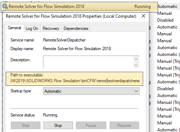
Task: Select the General tab
Action: (x=14, y=28)
